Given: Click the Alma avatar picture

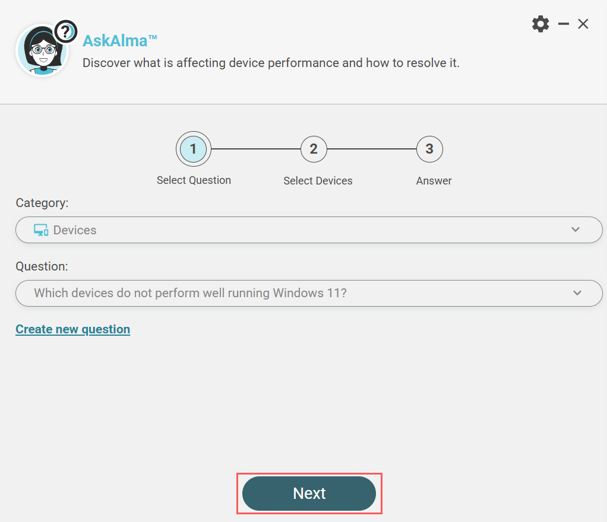Looking at the screenshot, I should click(x=40, y=53).
